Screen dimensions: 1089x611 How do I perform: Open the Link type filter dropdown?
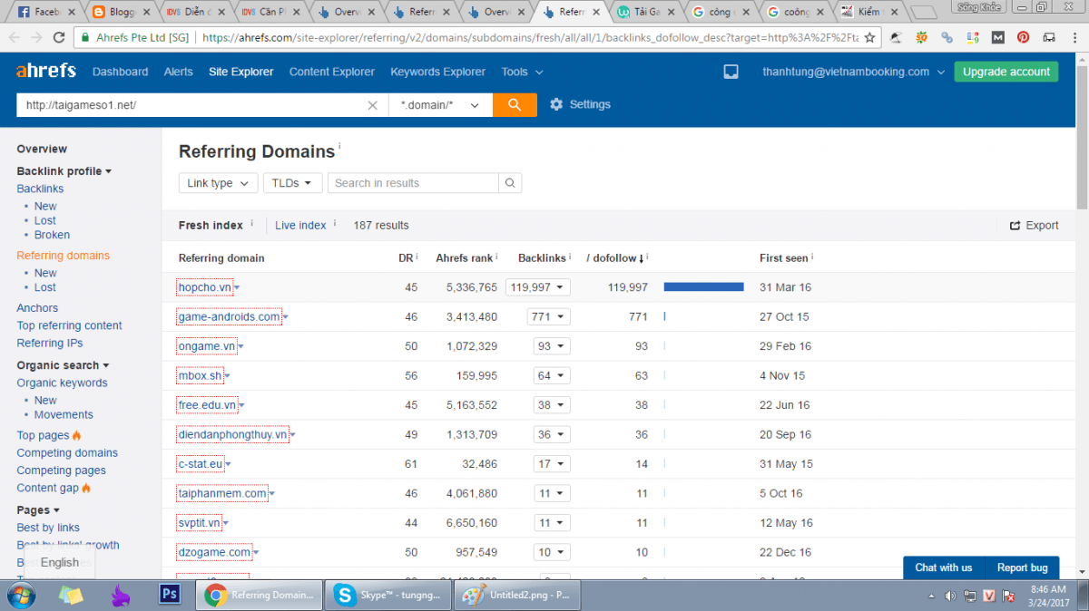click(218, 183)
